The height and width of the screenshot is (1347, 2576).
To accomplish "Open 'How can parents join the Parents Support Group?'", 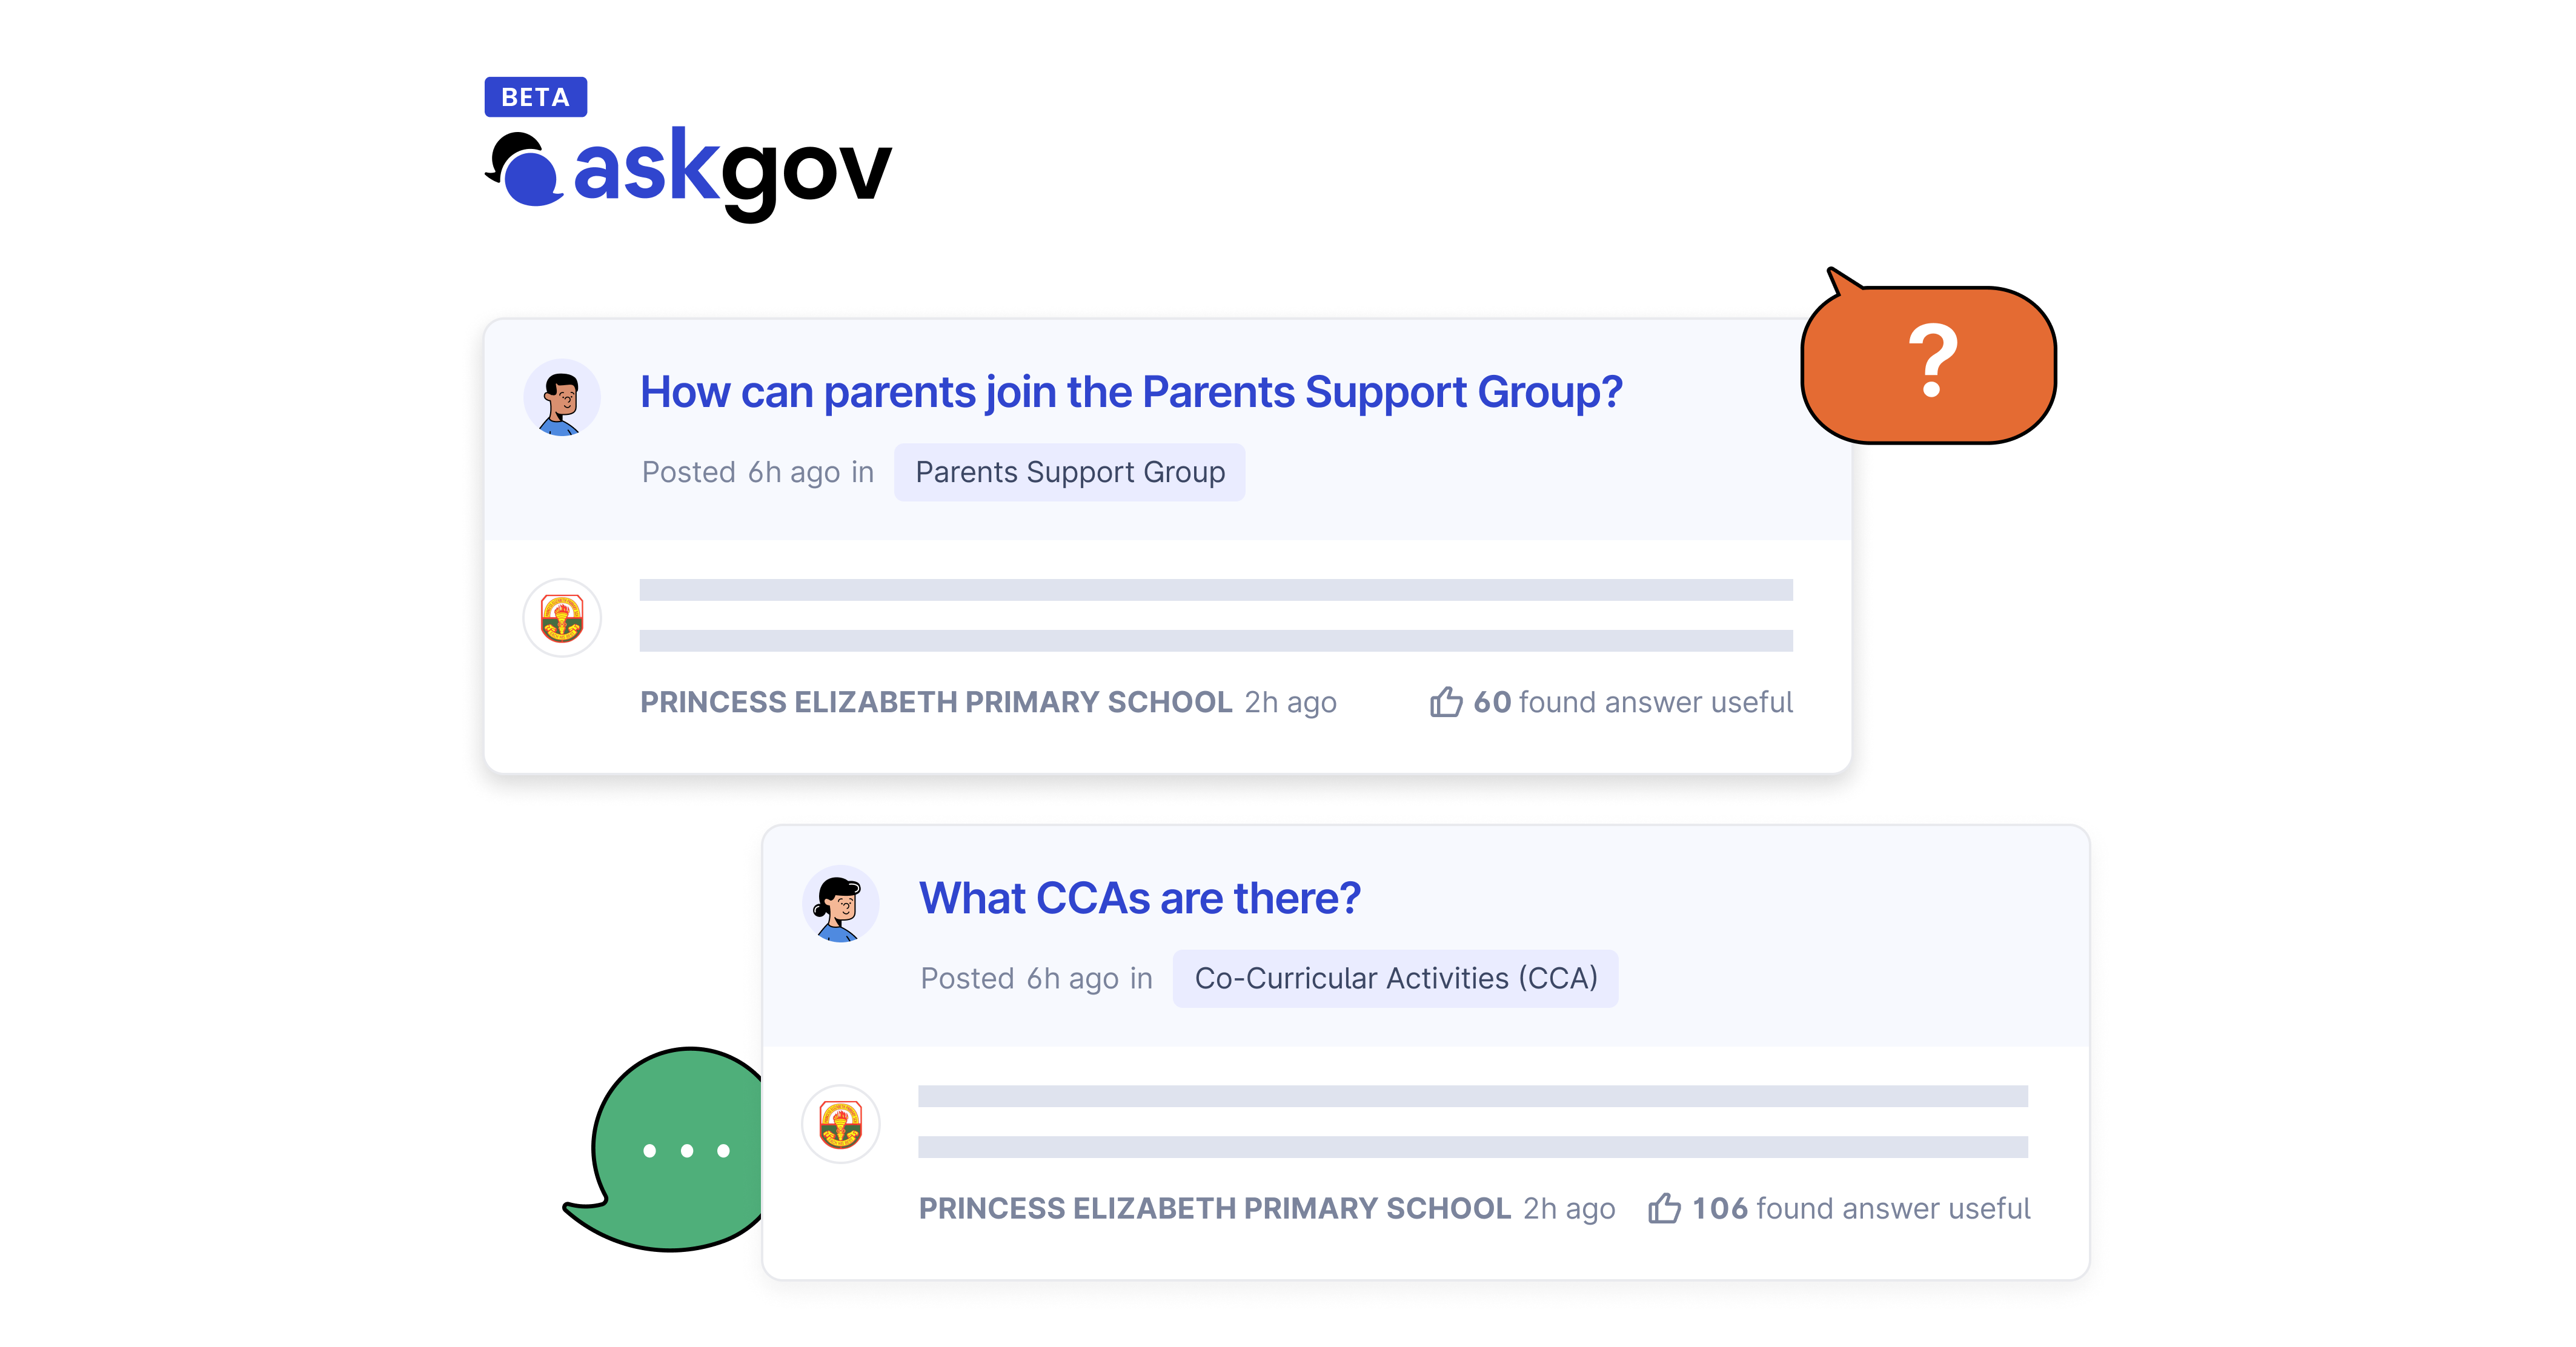I will click(1130, 392).
